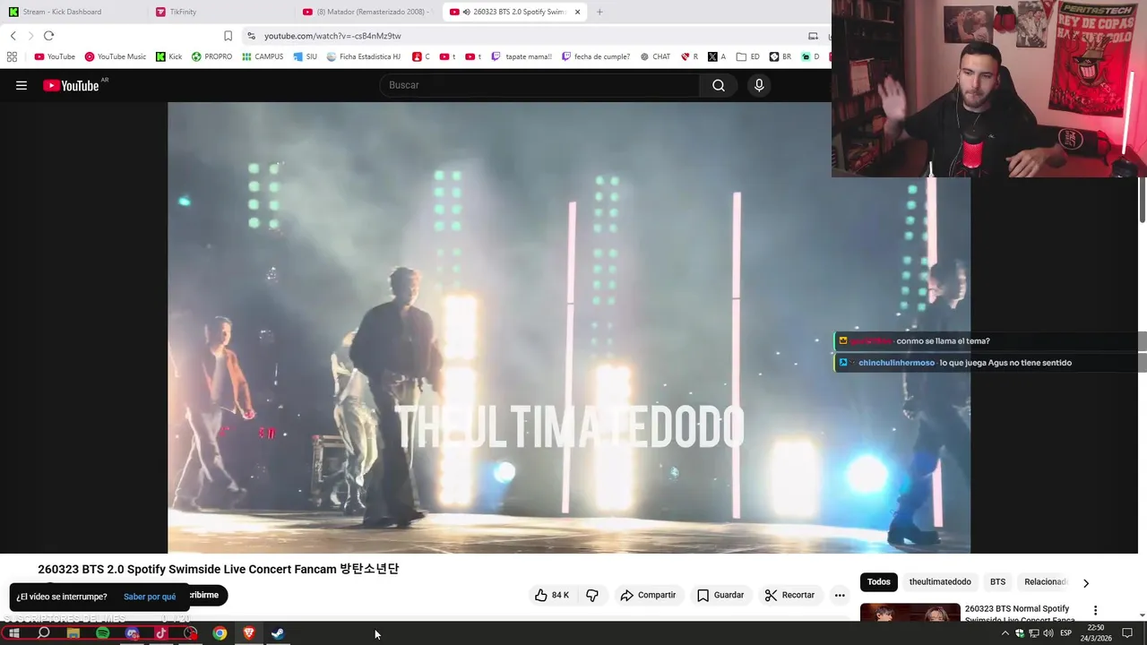Switch to the TikFinity browser tab

click(x=220, y=12)
